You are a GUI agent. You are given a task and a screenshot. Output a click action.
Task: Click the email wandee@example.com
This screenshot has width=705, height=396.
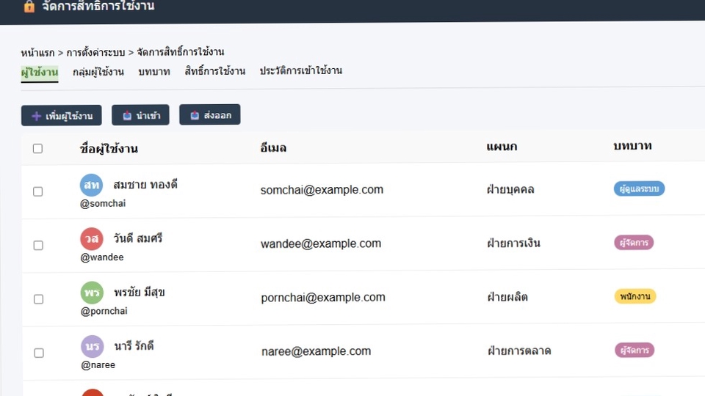[x=321, y=243]
